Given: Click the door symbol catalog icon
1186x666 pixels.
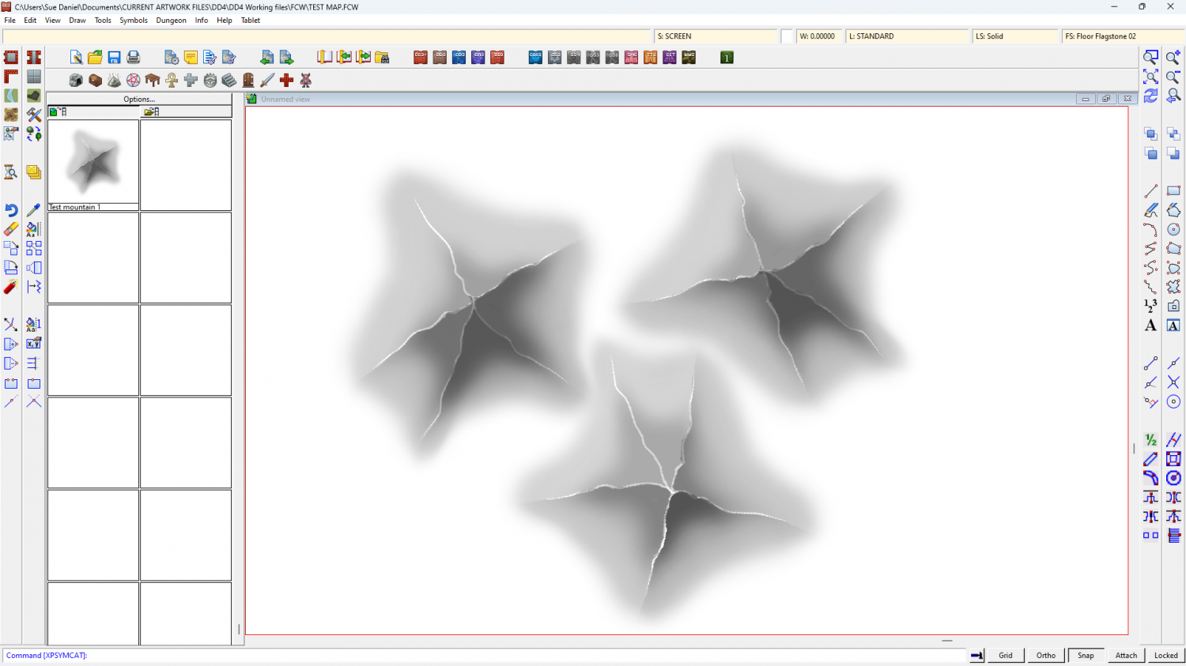Looking at the screenshot, I should (248, 81).
